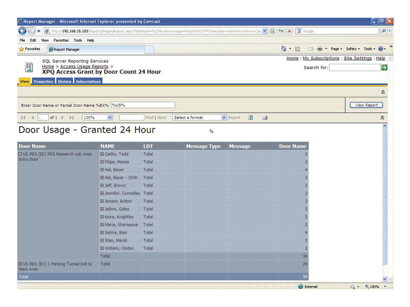Click the browser back arrow button

(x=22, y=31)
